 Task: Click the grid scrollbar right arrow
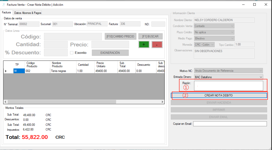point(162,102)
